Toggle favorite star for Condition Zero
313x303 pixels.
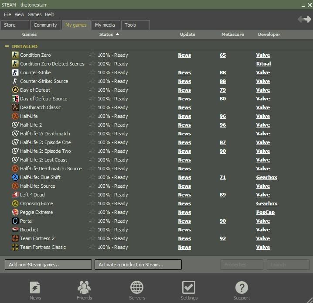[92, 55]
